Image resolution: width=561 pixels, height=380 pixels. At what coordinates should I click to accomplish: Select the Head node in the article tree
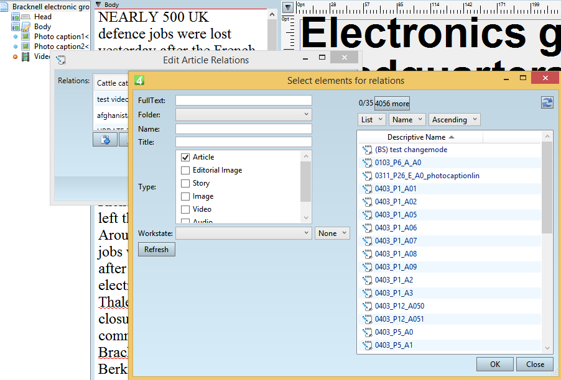click(x=43, y=17)
